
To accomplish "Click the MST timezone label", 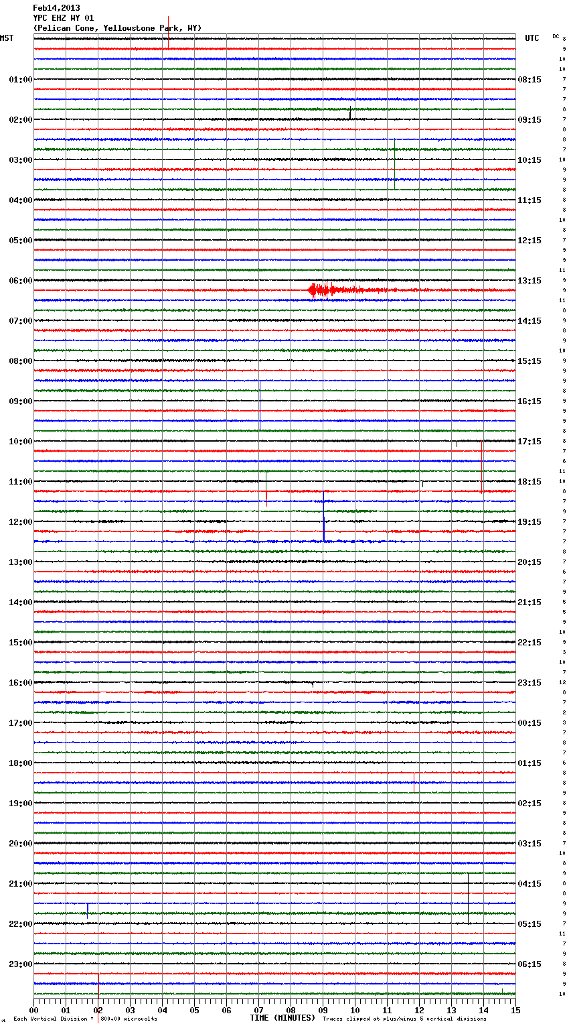I will tap(7, 38).
